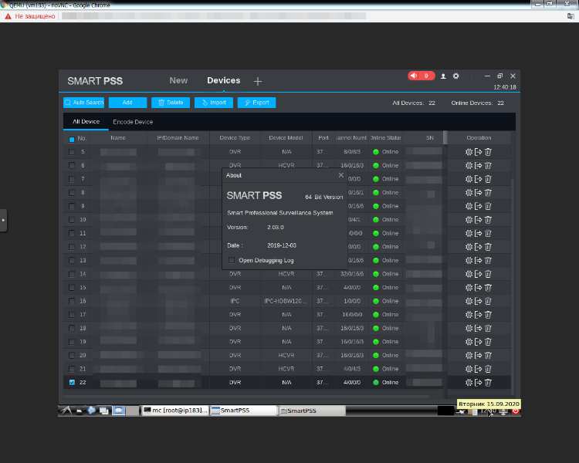This screenshot has width=579, height=463.
Task: Delete device 19 with trash icon
Action: pos(488,342)
